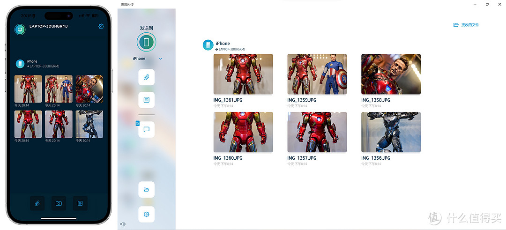Tap Iron Man and Captain America photo on phone

pyautogui.click(x=59, y=89)
